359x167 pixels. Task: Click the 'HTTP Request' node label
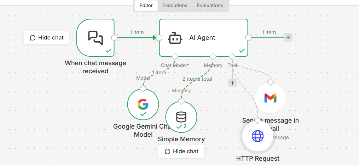point(257,159)
